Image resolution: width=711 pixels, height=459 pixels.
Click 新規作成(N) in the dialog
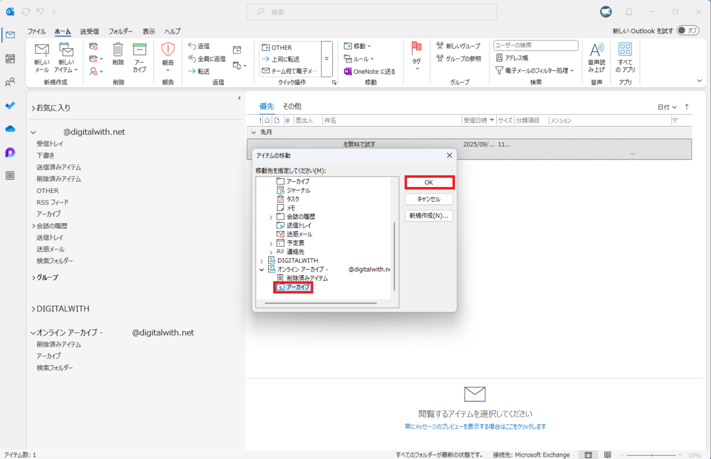429,216
